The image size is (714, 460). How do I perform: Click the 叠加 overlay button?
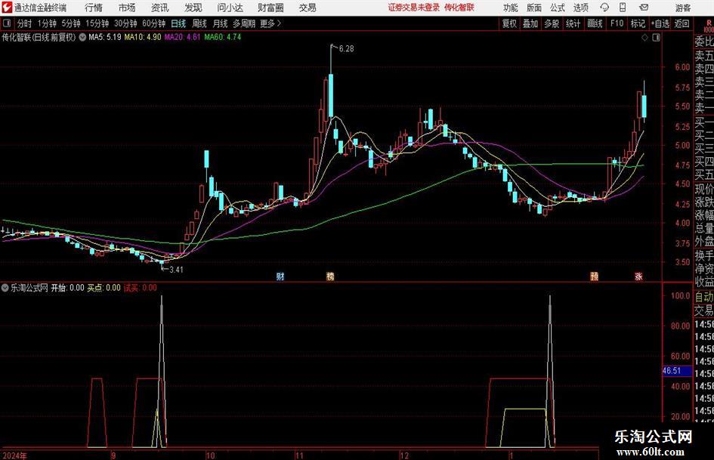coord(530,23)
